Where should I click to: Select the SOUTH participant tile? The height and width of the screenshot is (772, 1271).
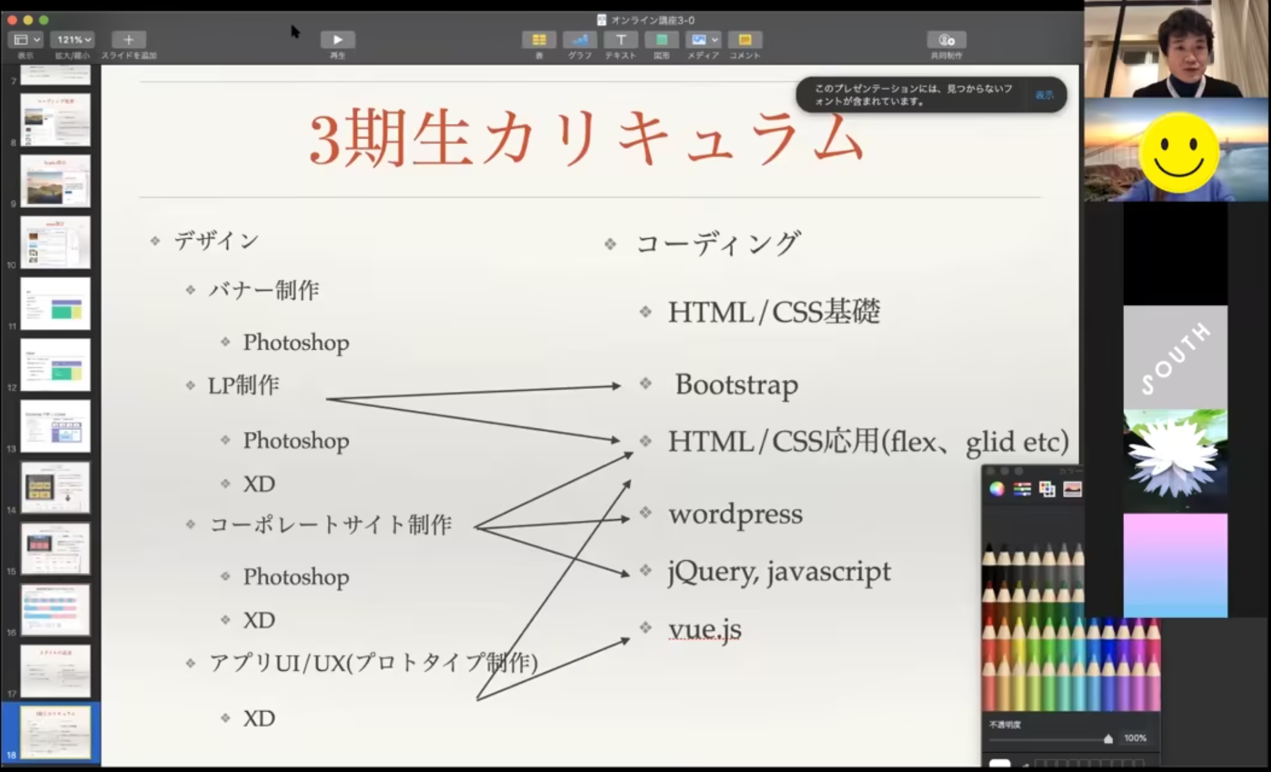[x=1175, y=357]
